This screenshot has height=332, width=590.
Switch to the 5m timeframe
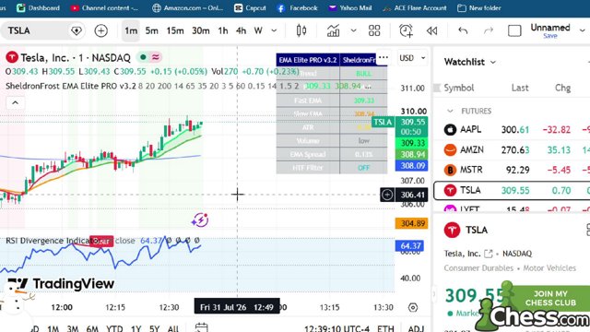[x=151, y=30]
